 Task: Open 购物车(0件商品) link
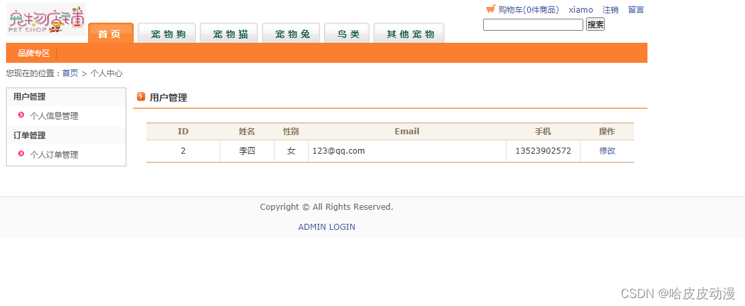[529, 9]
